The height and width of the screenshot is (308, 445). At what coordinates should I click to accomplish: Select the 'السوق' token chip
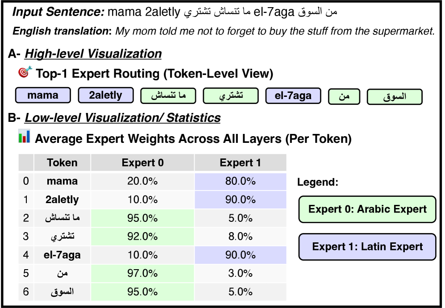point(395,96)
